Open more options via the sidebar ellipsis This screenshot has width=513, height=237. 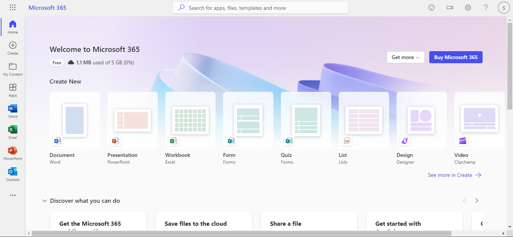point(12,195)
